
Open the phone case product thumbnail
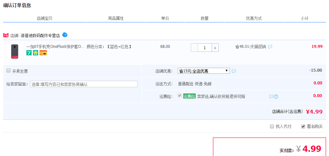pyautogui.click(x=15, y=51)
